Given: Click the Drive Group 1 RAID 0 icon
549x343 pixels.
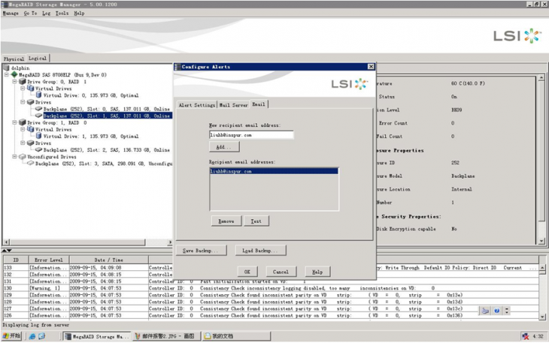Looking at the screenshot, I should [x=23, y=122].
